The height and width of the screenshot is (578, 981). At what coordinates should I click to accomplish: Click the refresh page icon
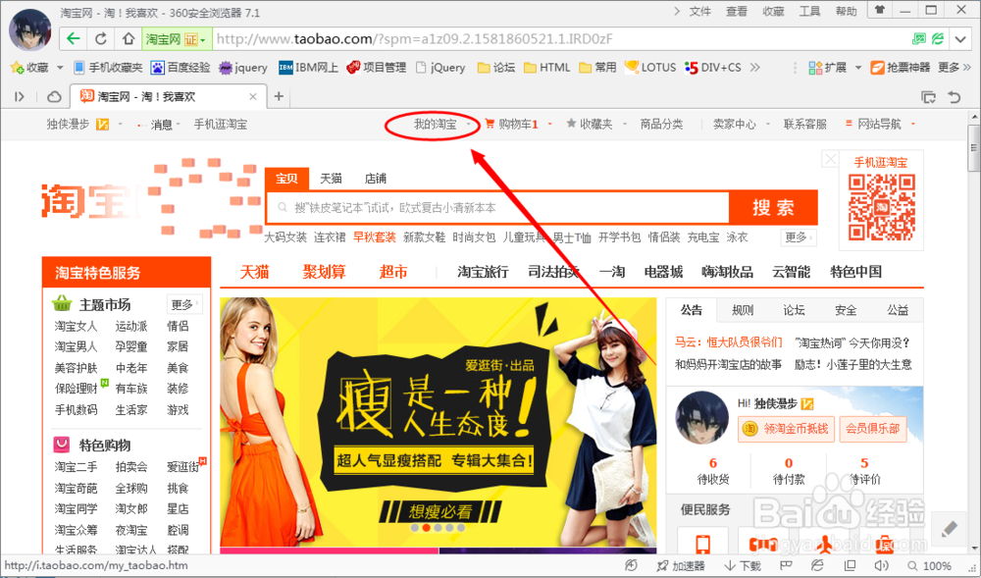(x=101, y=37)
